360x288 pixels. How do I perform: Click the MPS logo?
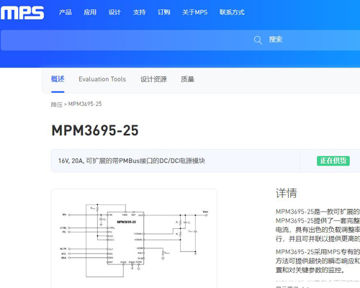(x=22, y=13)
